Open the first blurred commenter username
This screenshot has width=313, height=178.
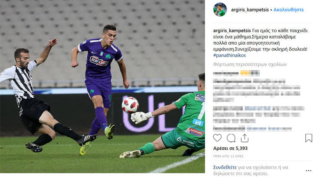(226, 73)
